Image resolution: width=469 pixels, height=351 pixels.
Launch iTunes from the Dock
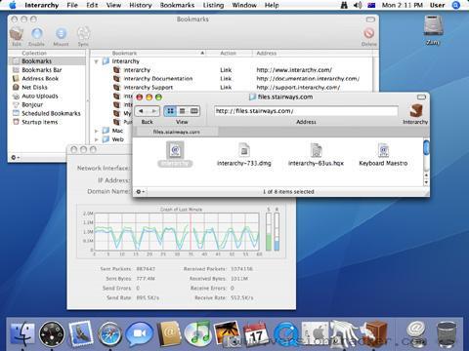point(197,333)
